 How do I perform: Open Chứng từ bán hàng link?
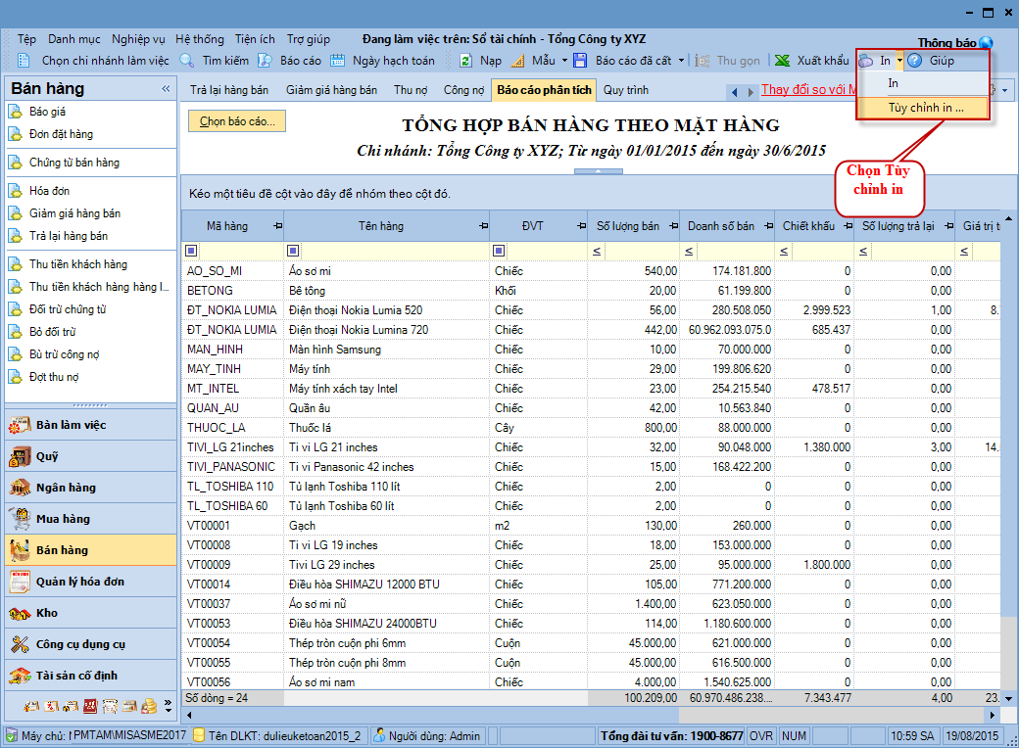pyautogui.click(x=74, y=163)
